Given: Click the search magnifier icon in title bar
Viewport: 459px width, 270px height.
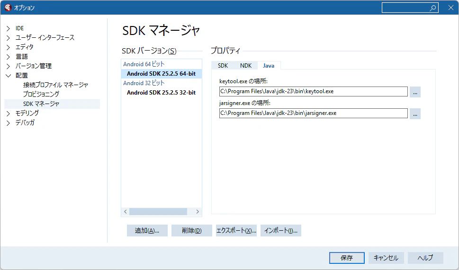Looking at the screenshot, I should coord(432,8).
